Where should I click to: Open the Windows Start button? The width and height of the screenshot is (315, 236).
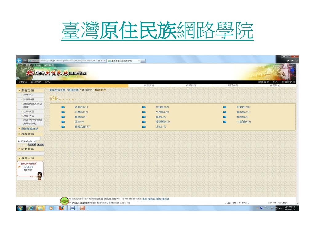pos(20,208)
